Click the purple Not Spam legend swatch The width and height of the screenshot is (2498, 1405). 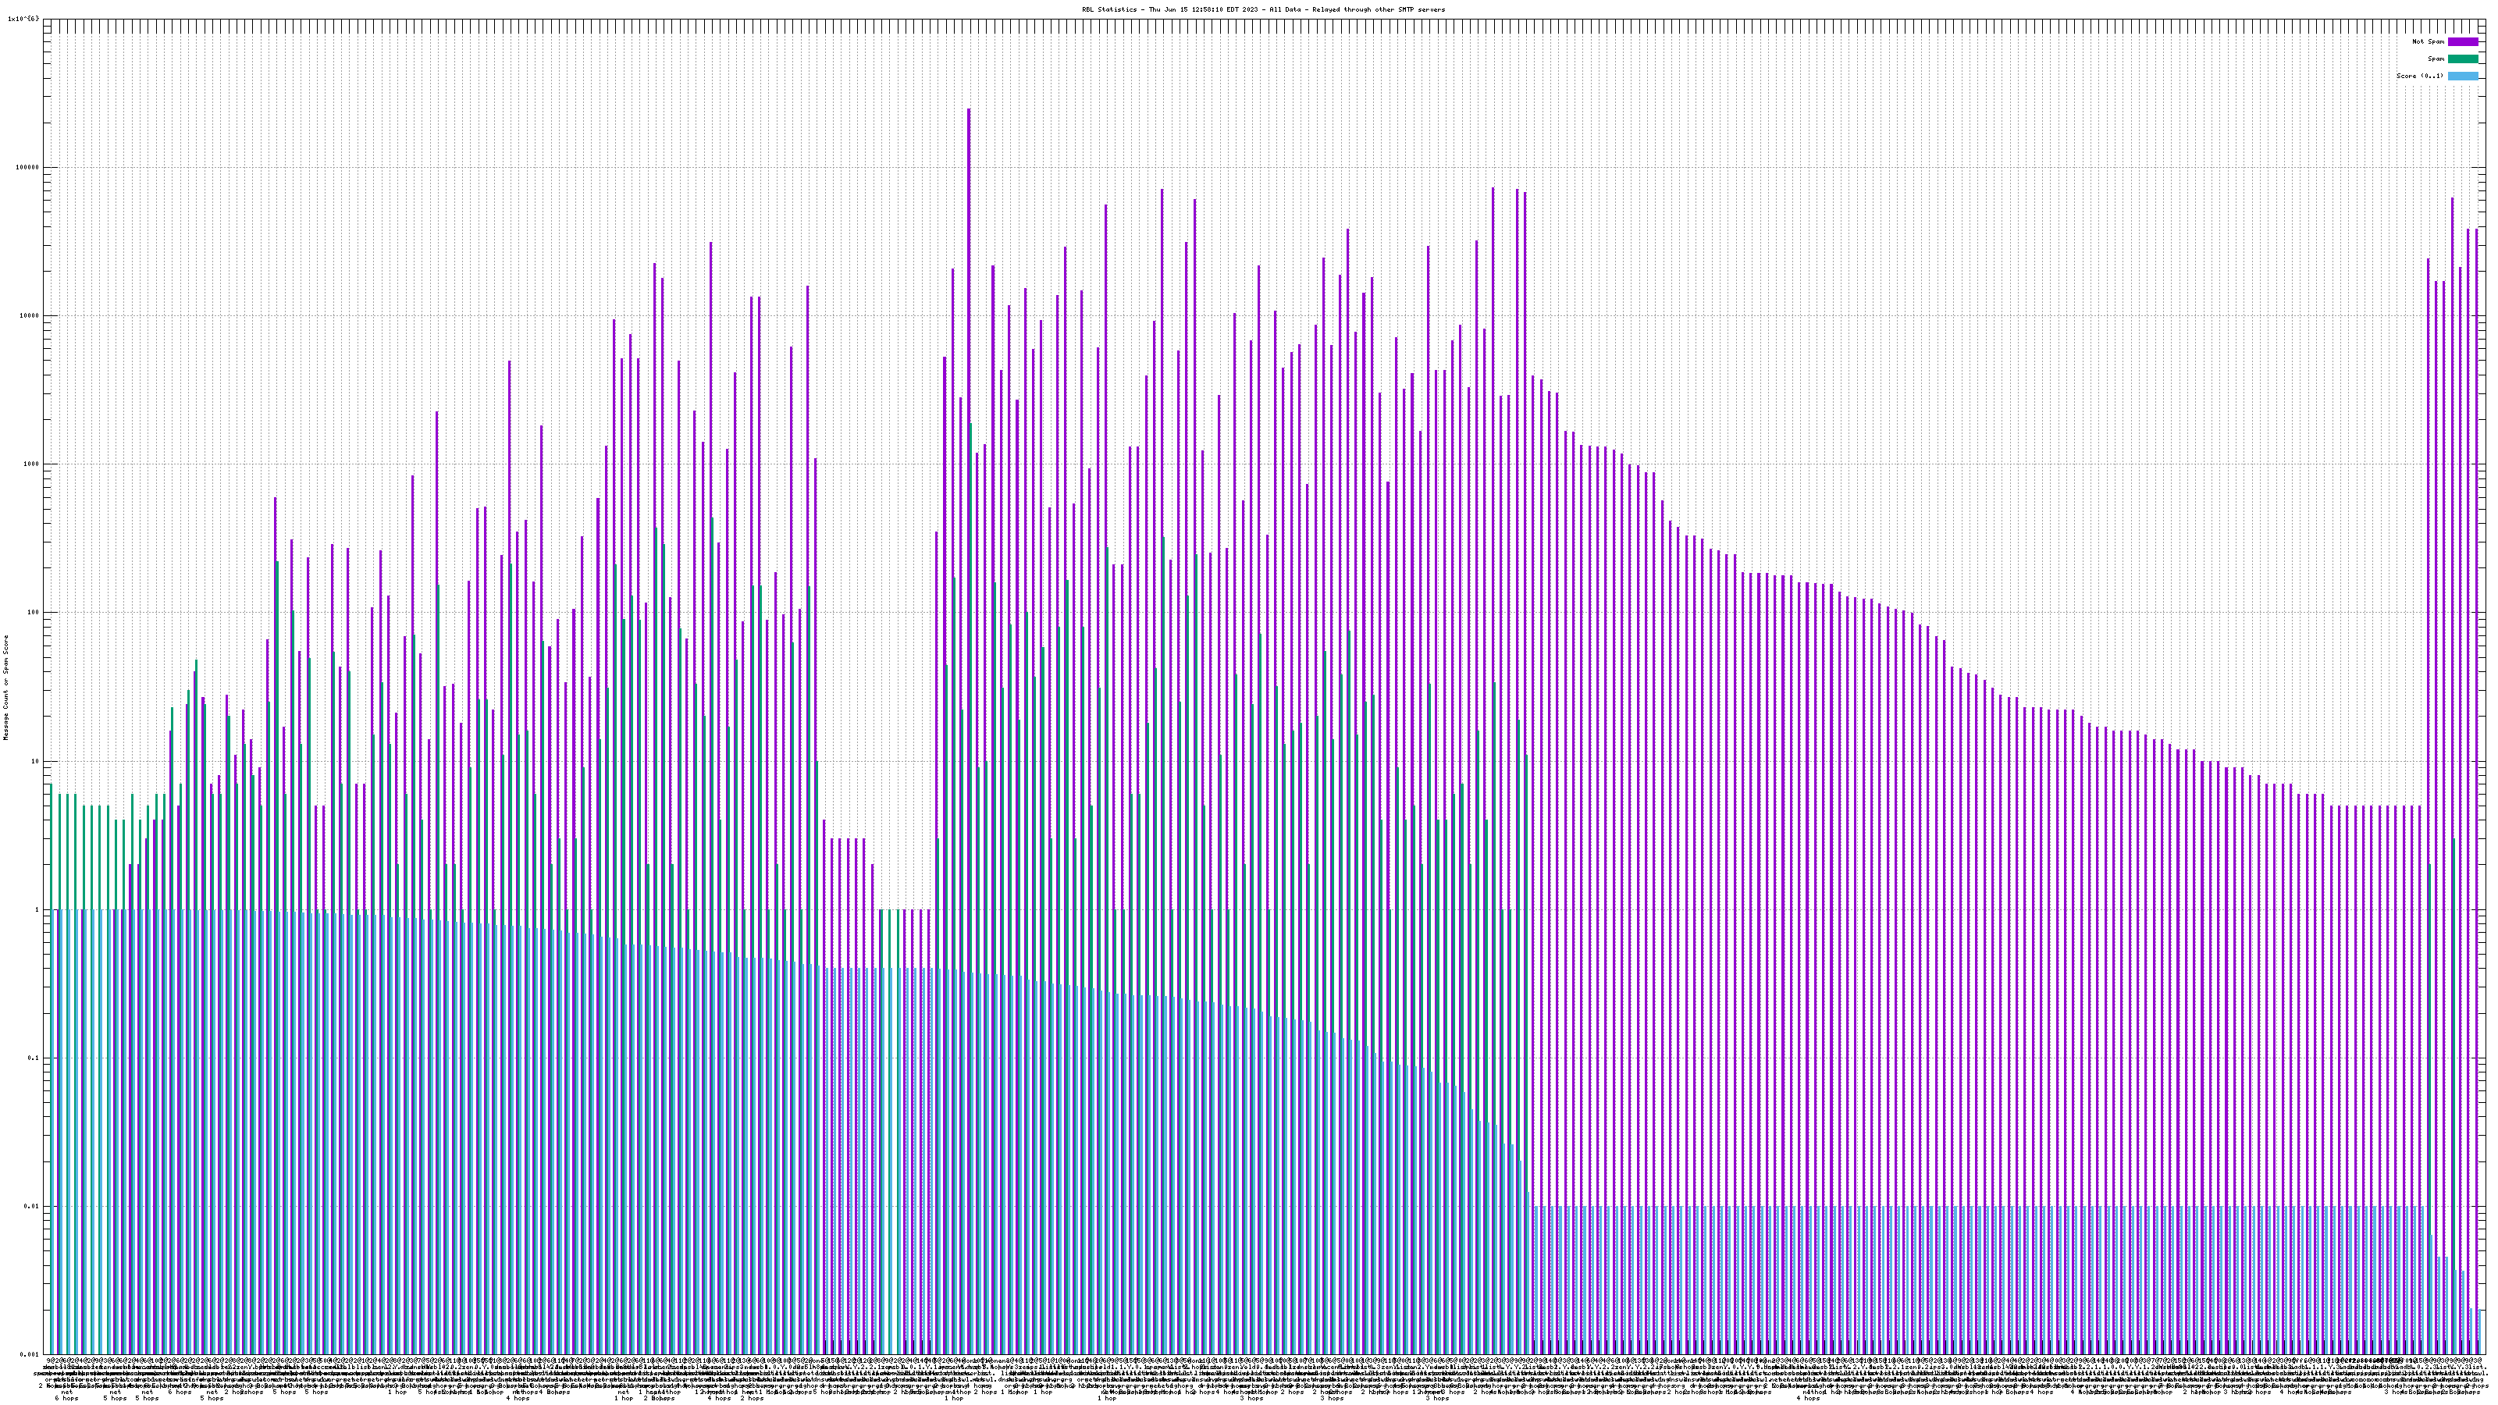(2462, 41)
